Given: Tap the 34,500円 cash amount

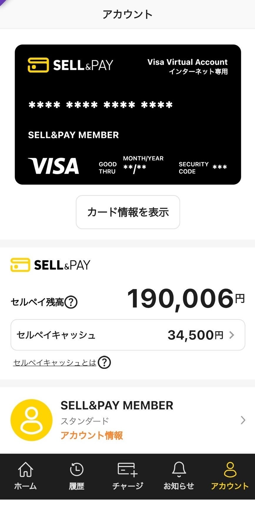Looking at the screenshot, I should pos(195,335).
